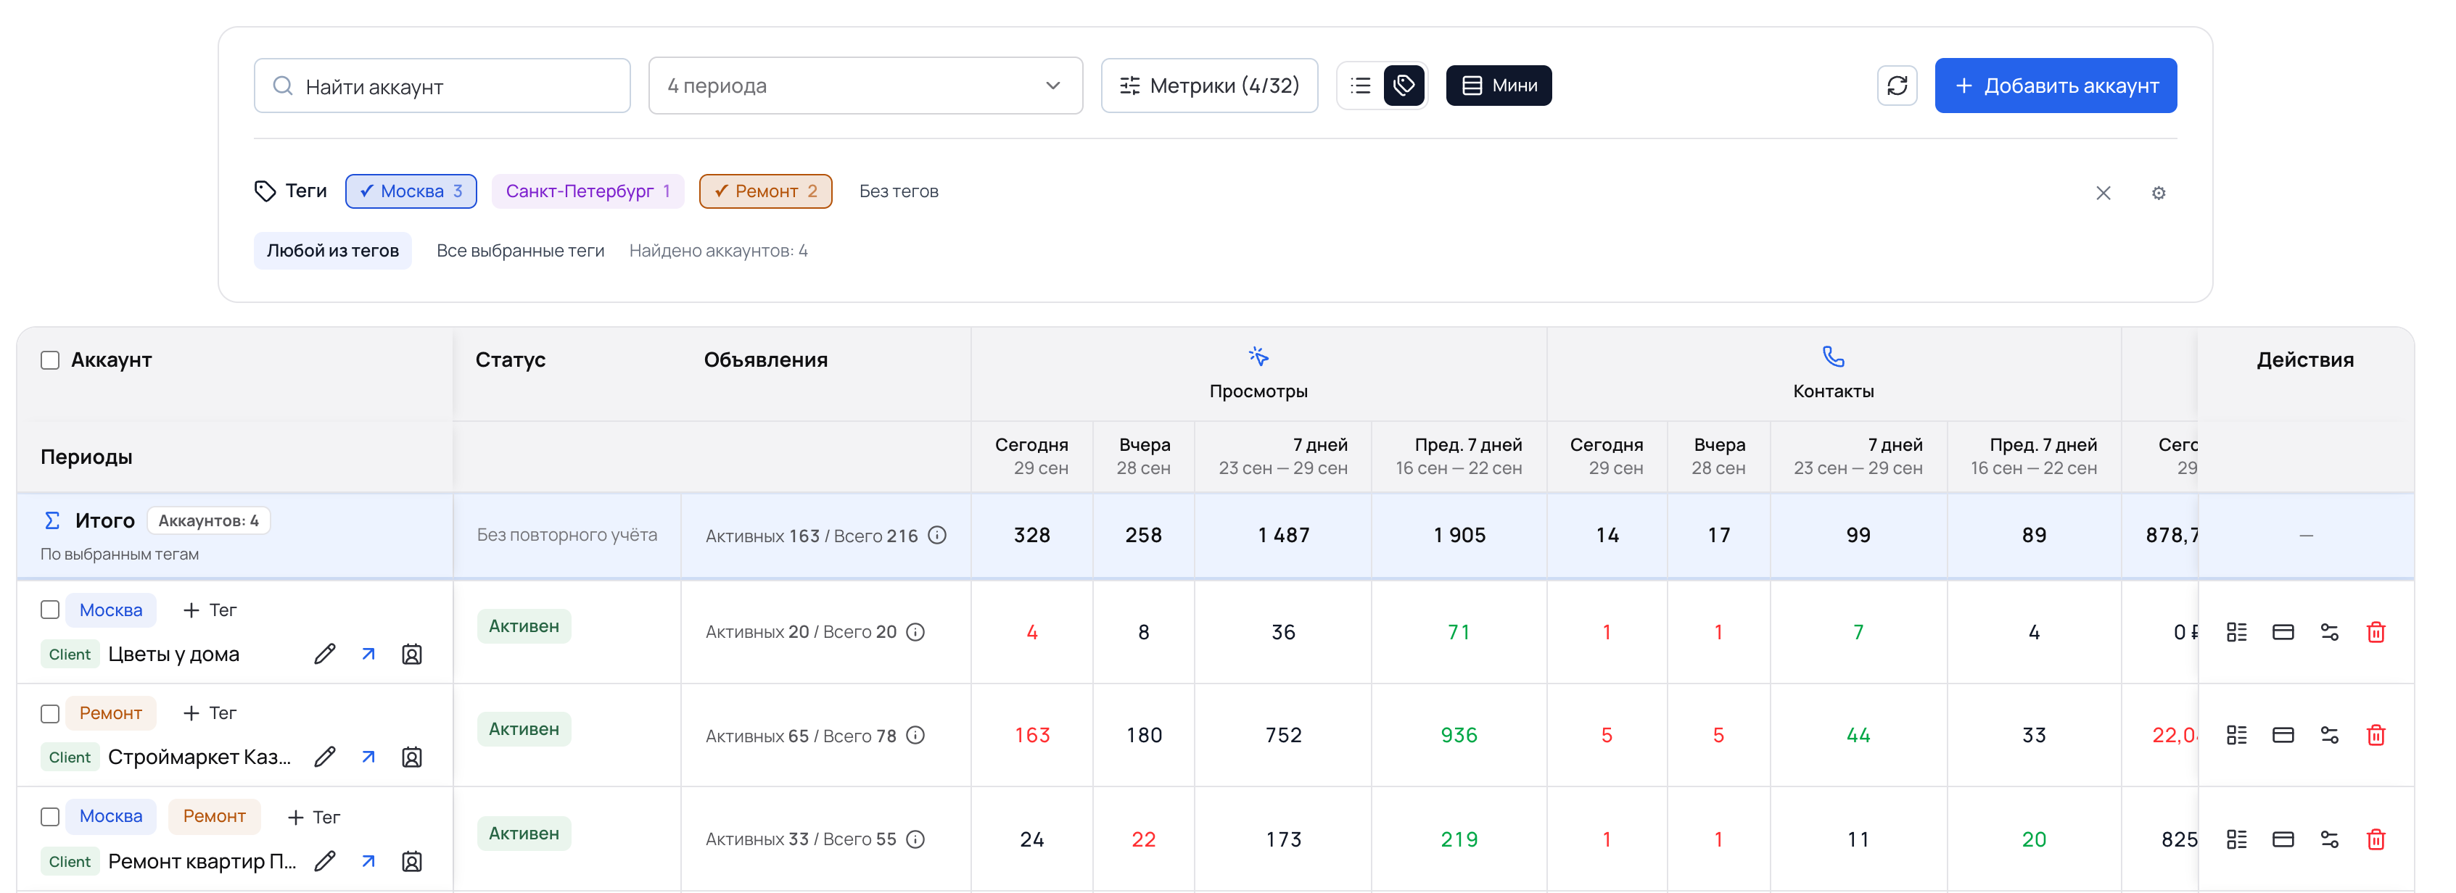The height and width of the screenshot is (893, 2456).
Task: Select the Ремонт квартир row checkbox
Action: point(49,817)
